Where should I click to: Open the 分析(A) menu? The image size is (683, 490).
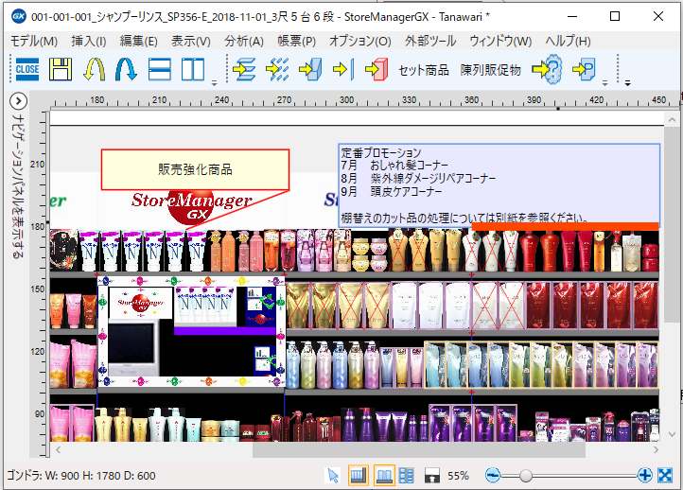(243, 41)
